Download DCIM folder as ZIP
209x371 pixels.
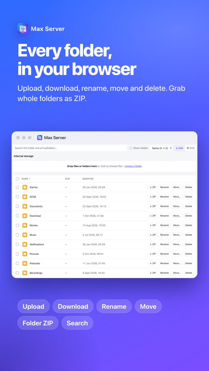153,197
